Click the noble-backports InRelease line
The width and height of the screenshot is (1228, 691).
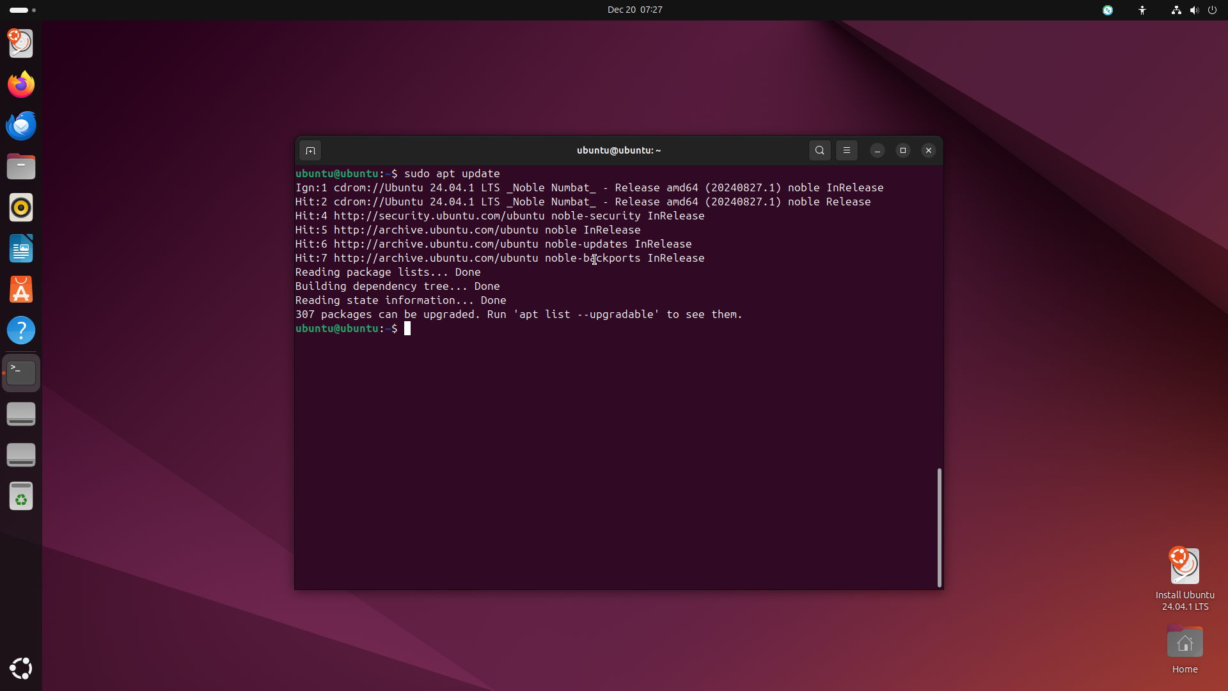tap(500, 258)
